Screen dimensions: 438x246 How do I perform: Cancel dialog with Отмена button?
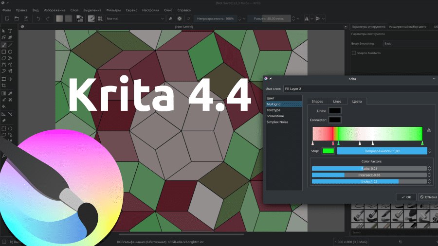[x=428, y=197]
